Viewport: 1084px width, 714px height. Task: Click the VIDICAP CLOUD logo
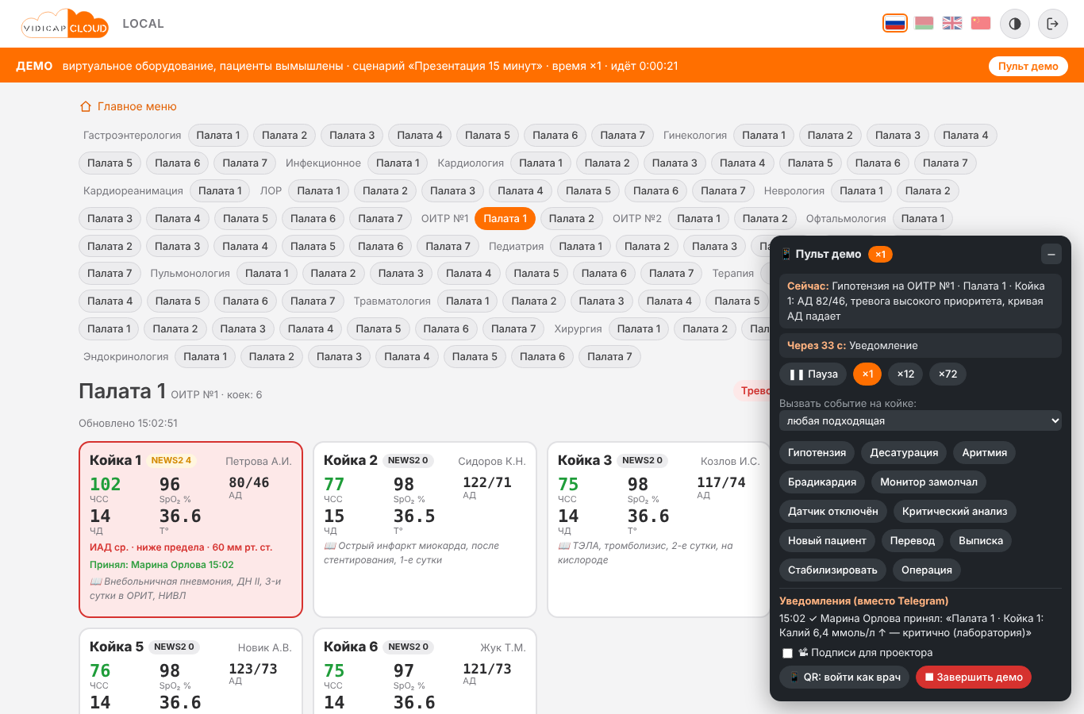click(65, 24)
